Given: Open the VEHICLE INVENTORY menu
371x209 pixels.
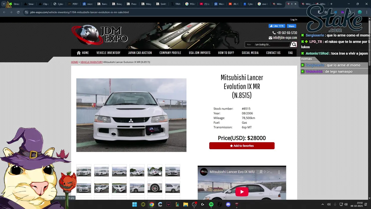Looking at the screenshot, I should click(x=108, y=53).
